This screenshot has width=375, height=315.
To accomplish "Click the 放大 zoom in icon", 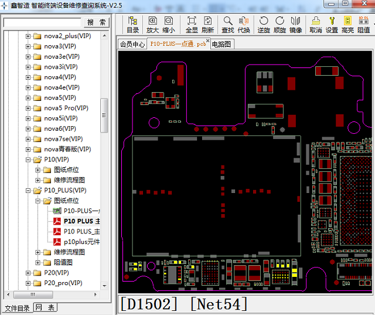I will click(152, 25).
